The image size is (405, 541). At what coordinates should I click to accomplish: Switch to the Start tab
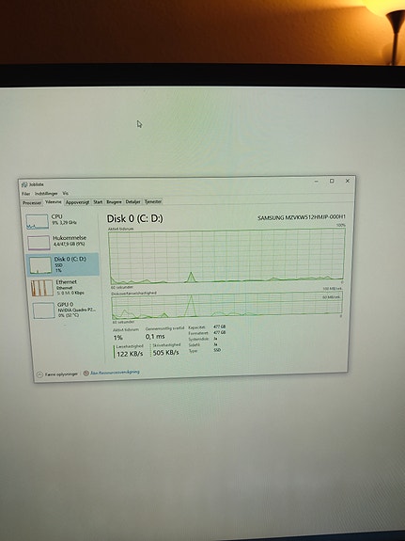pos(98,202)
